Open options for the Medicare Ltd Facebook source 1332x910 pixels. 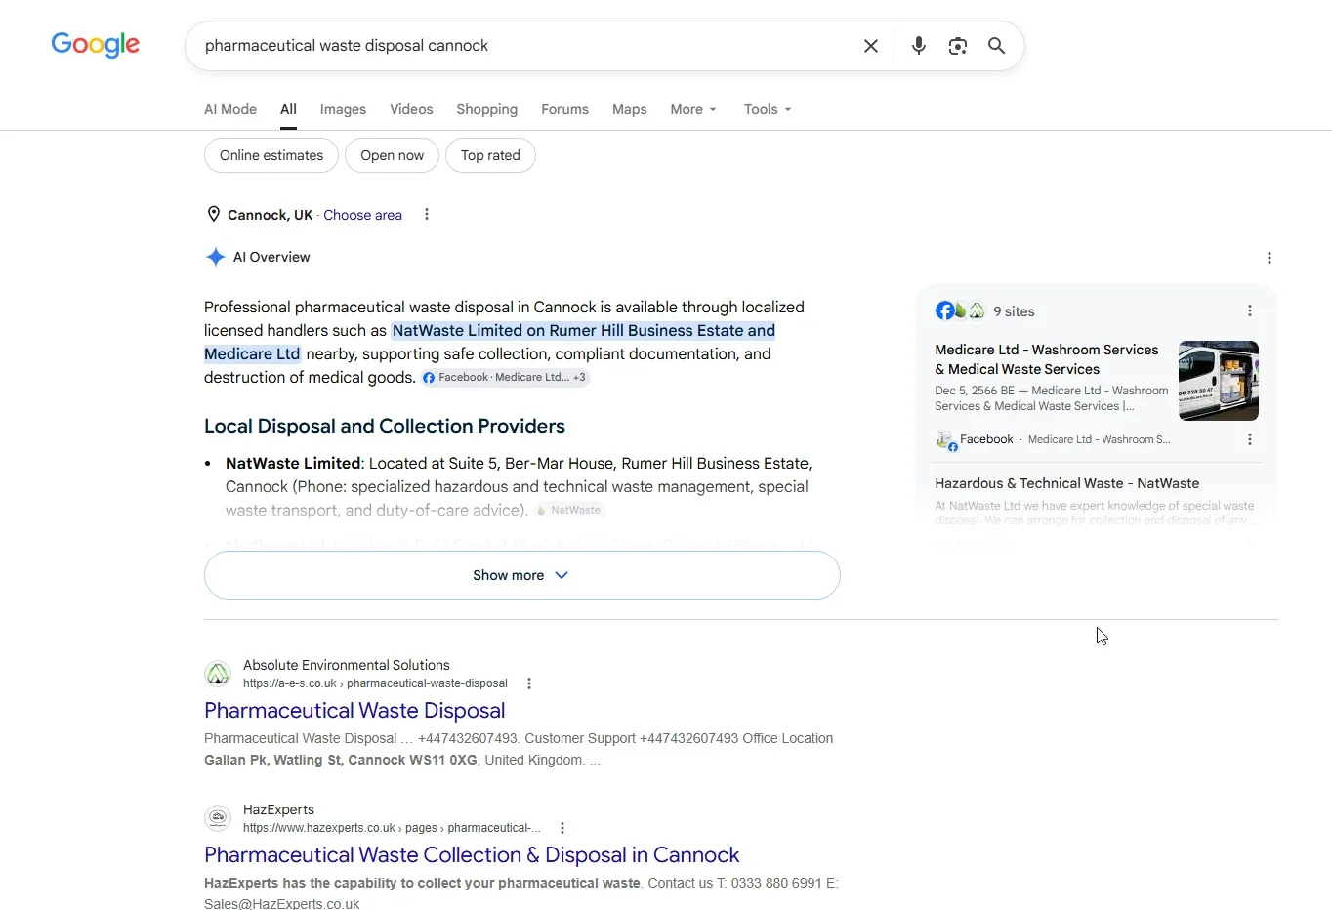pos(1250,439)
